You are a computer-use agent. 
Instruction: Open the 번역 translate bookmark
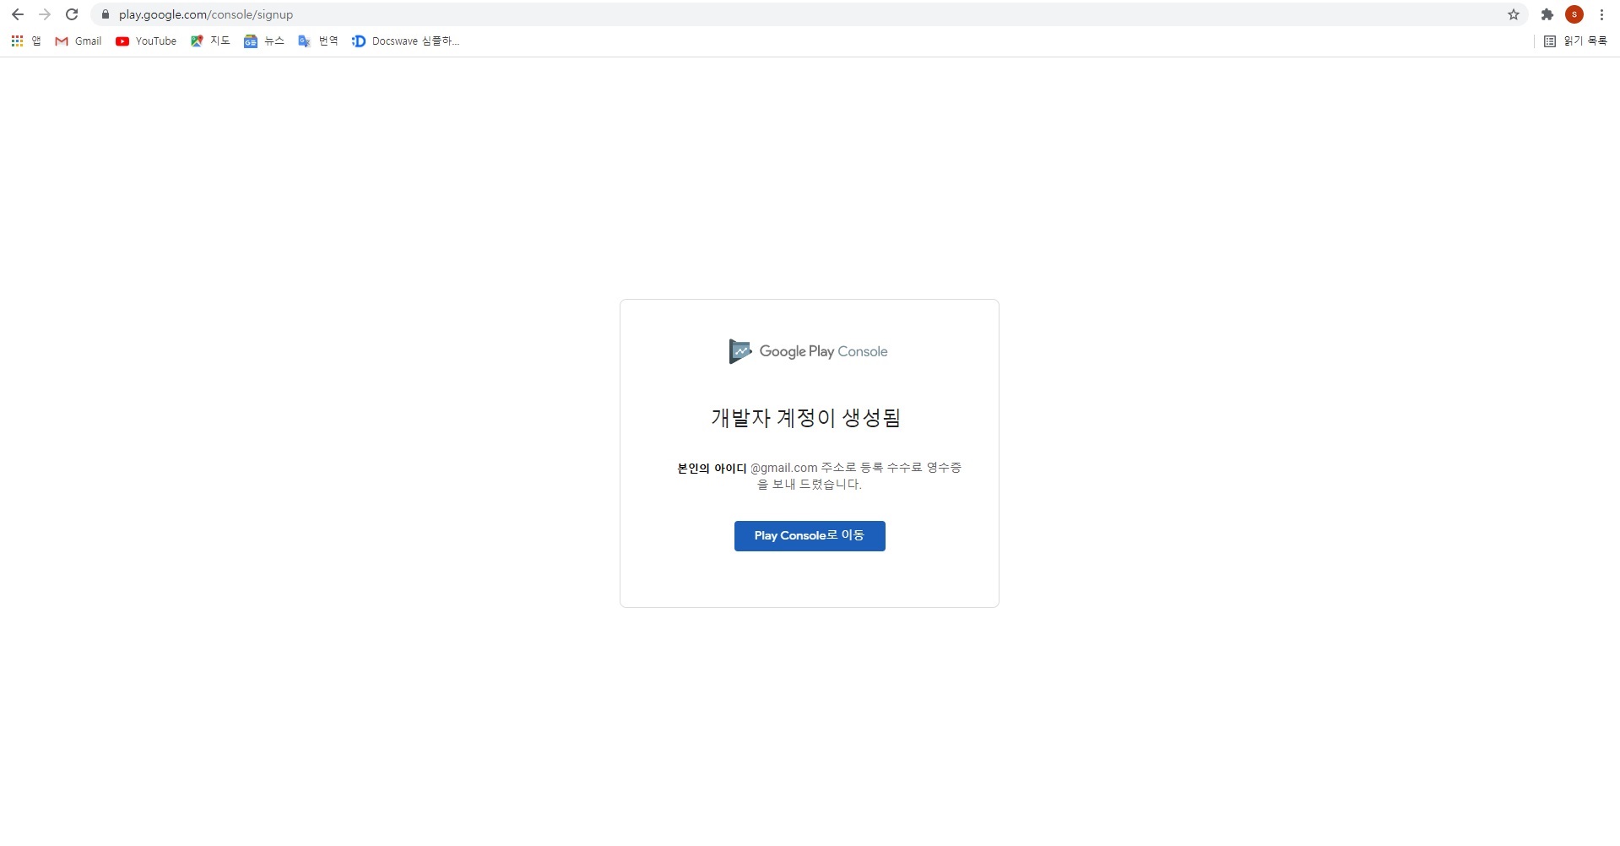coord(318,41)
